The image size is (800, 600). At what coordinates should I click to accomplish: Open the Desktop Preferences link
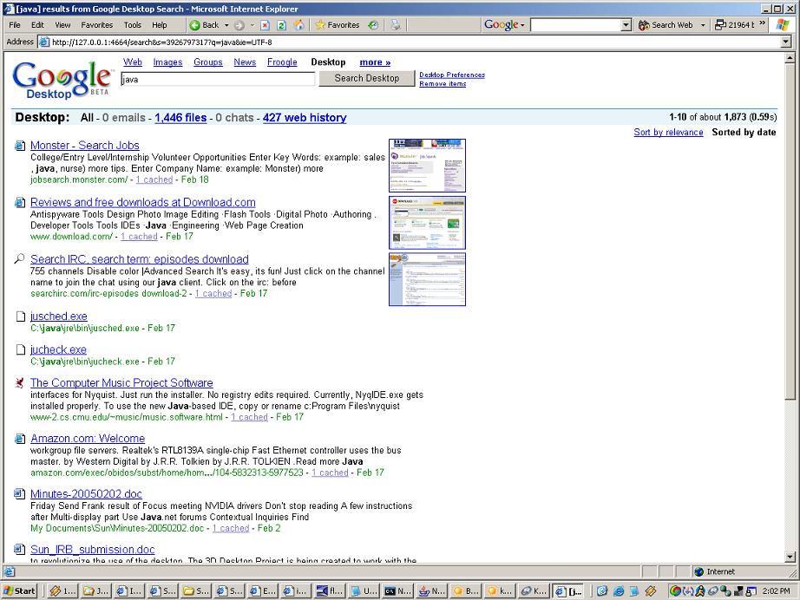[452, 75]
